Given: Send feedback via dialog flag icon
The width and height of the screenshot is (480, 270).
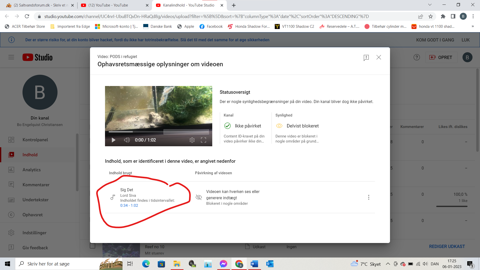Looking at the screenshot, I should coord(366,58).
